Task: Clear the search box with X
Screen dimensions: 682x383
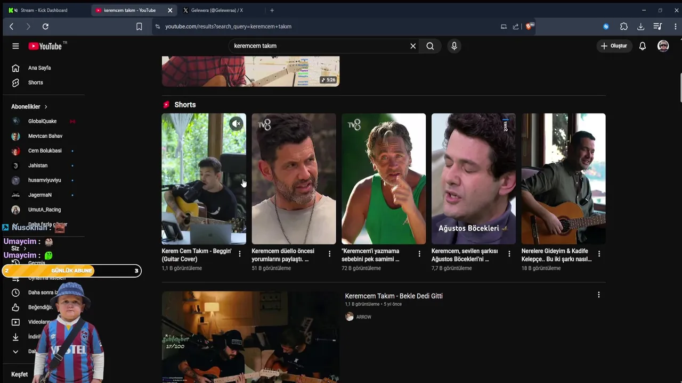Action: tap(413, 46)
